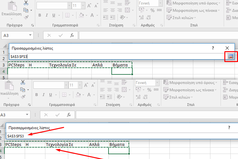Open the font size 11 dropdown in upper ribbon

[82, 6]
